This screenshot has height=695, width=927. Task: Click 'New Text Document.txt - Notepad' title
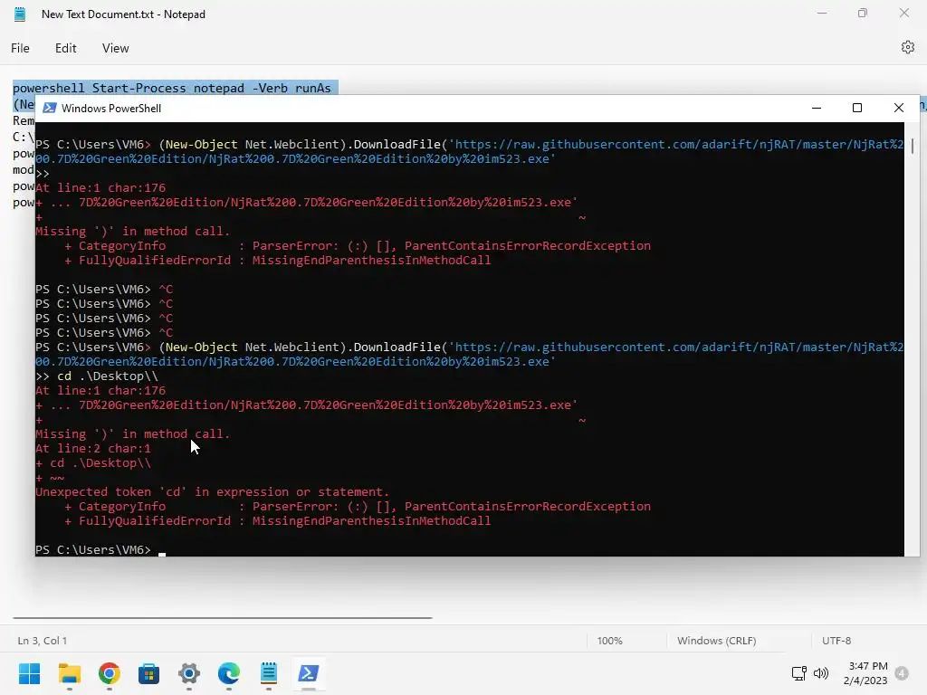123,14
